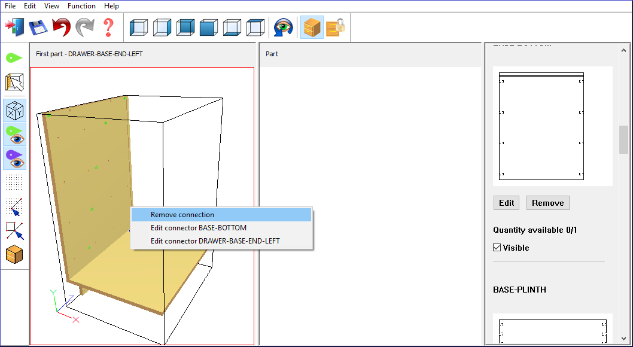
Task: Open the Edit menu
Action: (30, 5)
